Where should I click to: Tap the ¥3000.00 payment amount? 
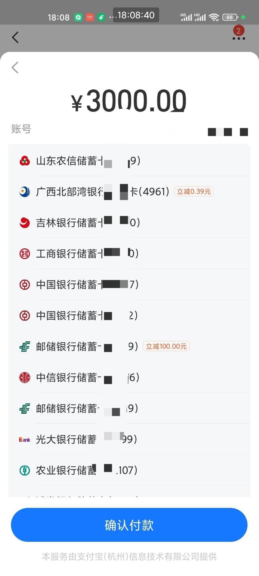[129, 101]
